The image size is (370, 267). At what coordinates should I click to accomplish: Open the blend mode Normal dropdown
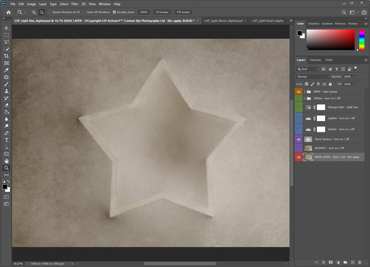coord(313,76)
